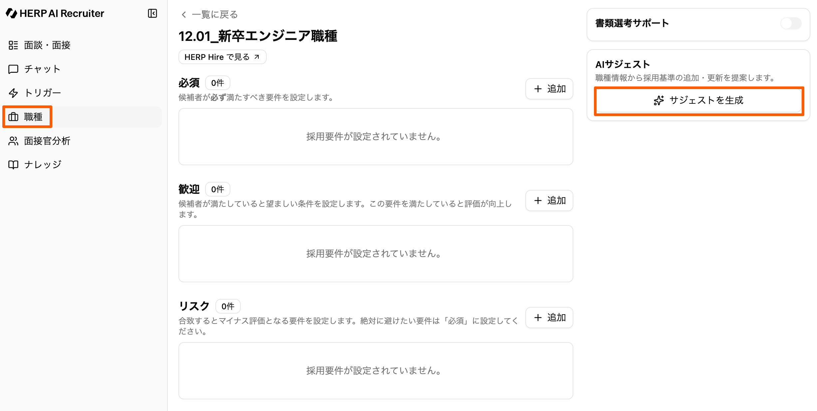This screenshot has height=411, width=817.
Task: Open 面接官分析 people icon item
Action: point(13,141)
